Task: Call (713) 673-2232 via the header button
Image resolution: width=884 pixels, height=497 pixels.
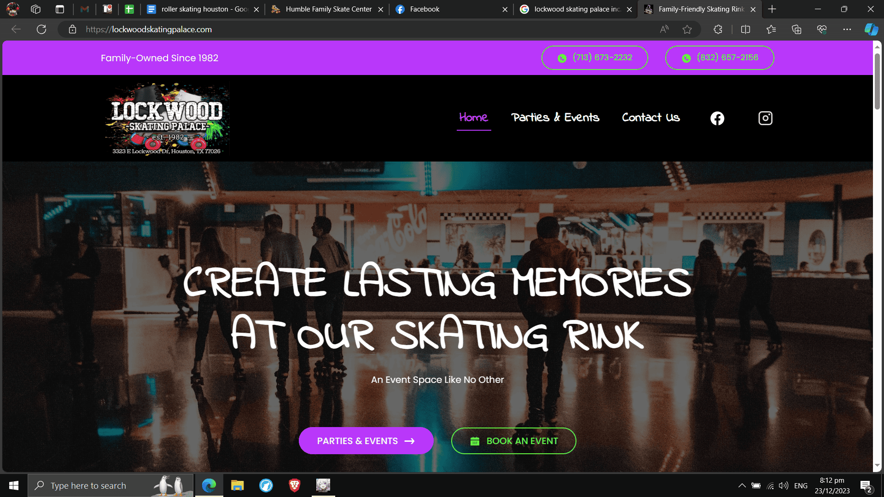Action: (x=594, y=58)
